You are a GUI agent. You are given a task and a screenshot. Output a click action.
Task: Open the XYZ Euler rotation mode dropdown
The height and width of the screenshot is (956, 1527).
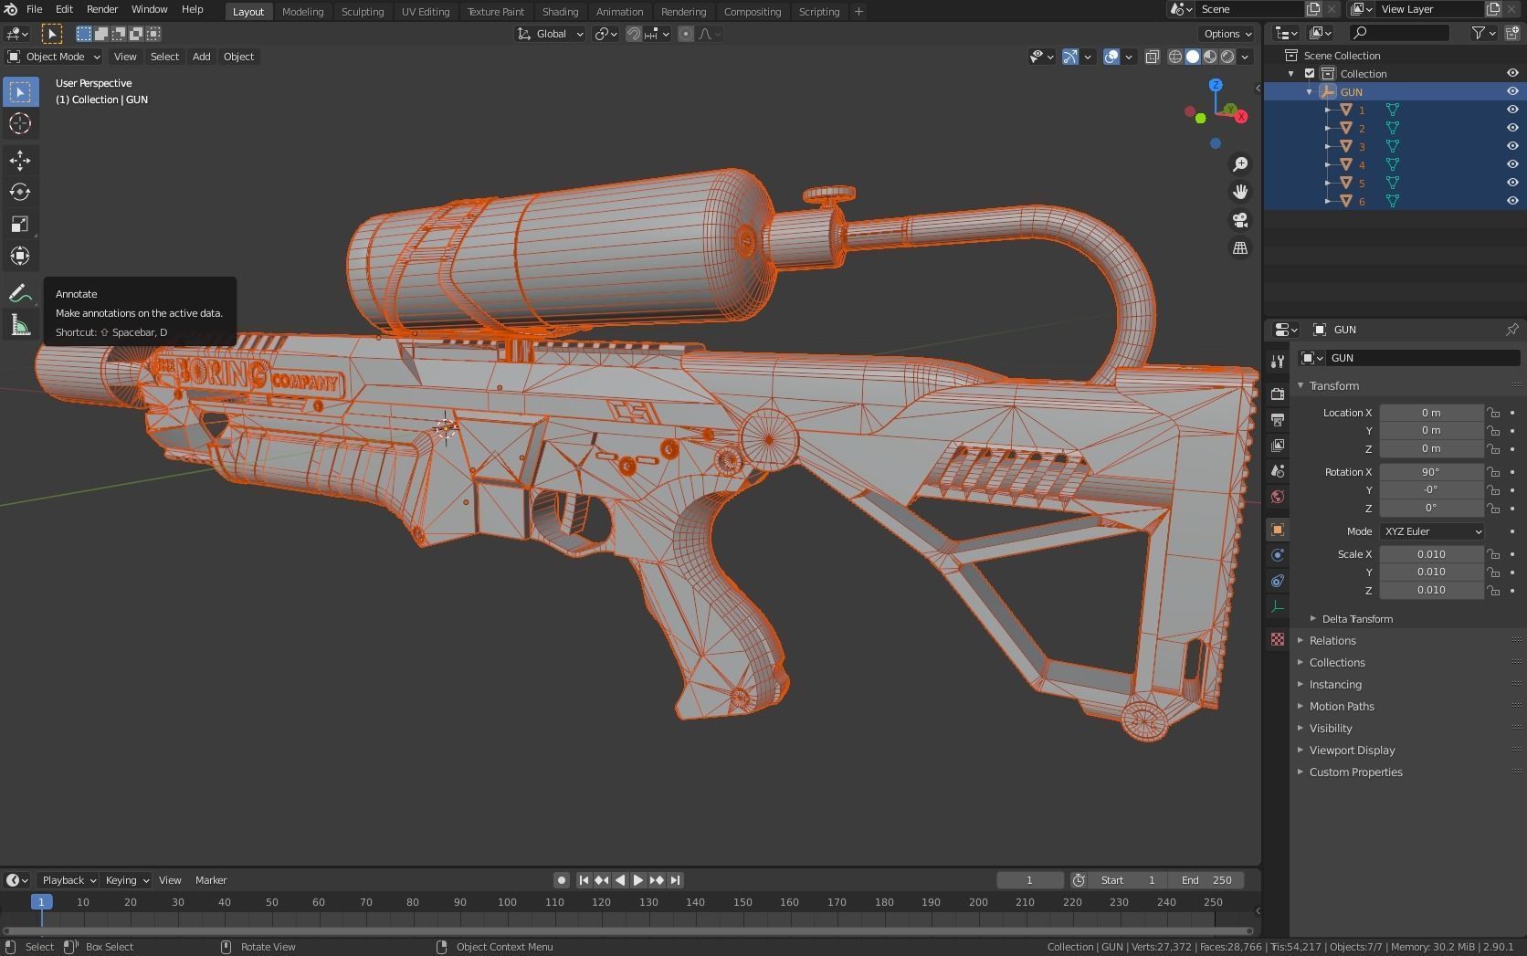[1431, 531]
